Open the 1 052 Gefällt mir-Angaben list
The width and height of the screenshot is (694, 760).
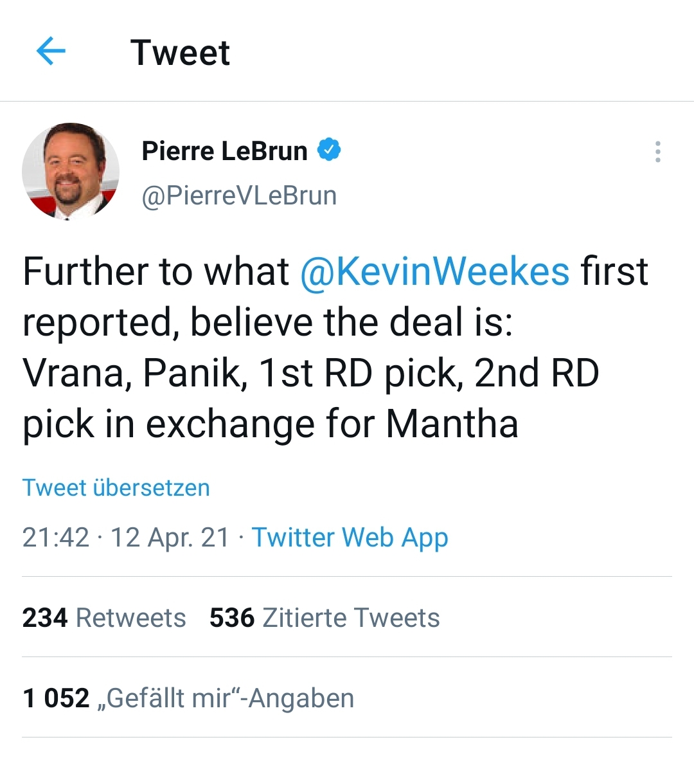point(188,698)
